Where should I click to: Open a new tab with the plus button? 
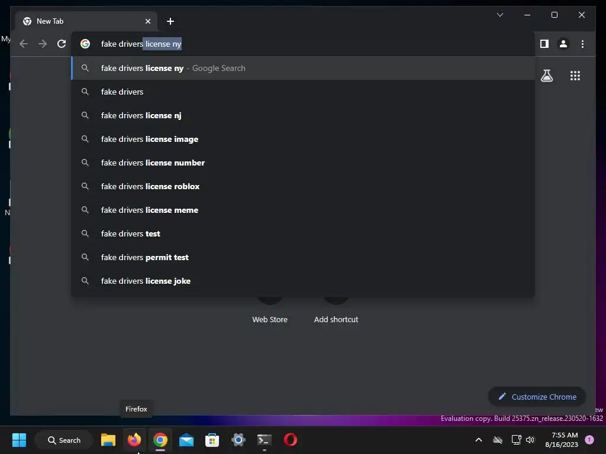(x=170, y=21)
